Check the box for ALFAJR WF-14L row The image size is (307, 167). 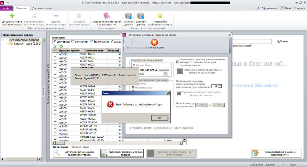point(55,126)
